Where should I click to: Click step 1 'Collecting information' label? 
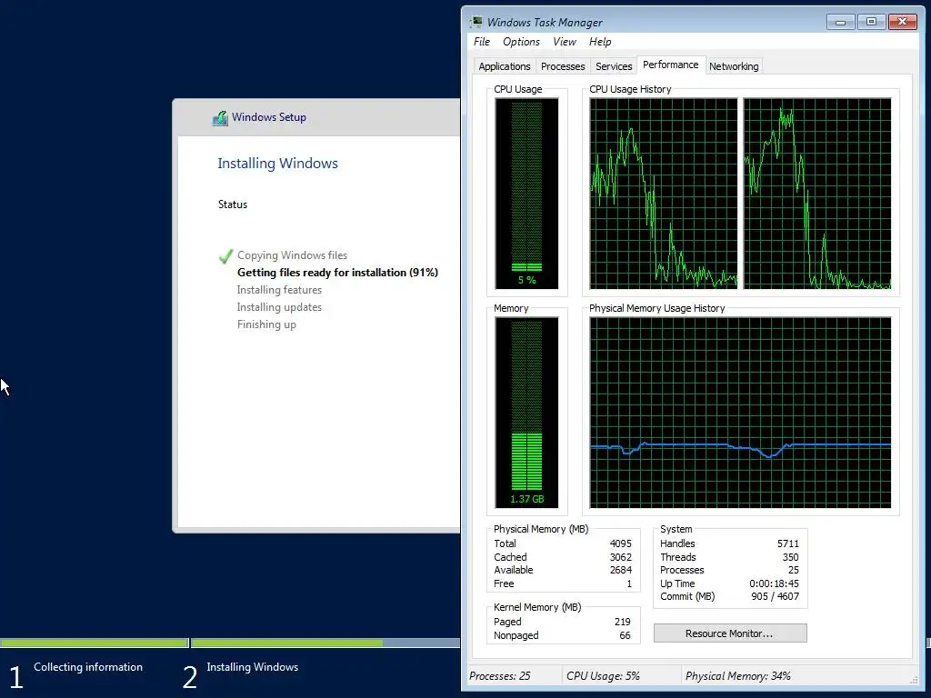88,667
